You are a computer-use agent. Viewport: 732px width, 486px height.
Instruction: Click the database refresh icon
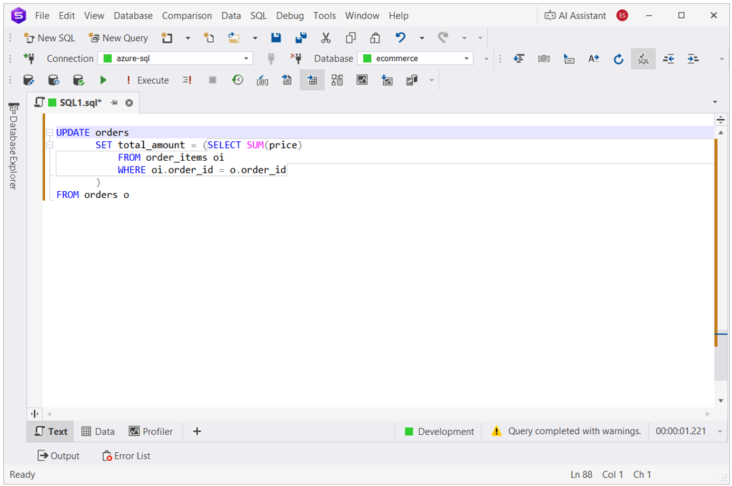tap(54, 80)
